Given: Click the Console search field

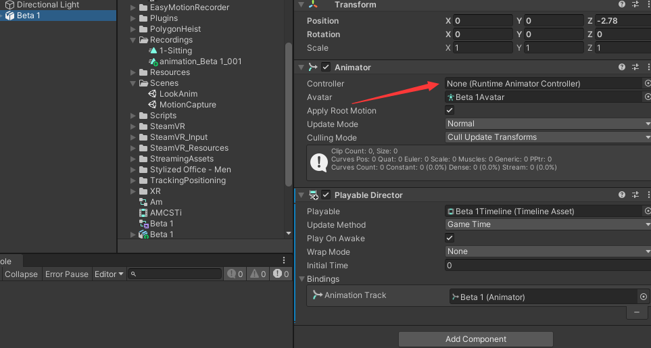Looking at the screenshot, I should tap(175, 274).
